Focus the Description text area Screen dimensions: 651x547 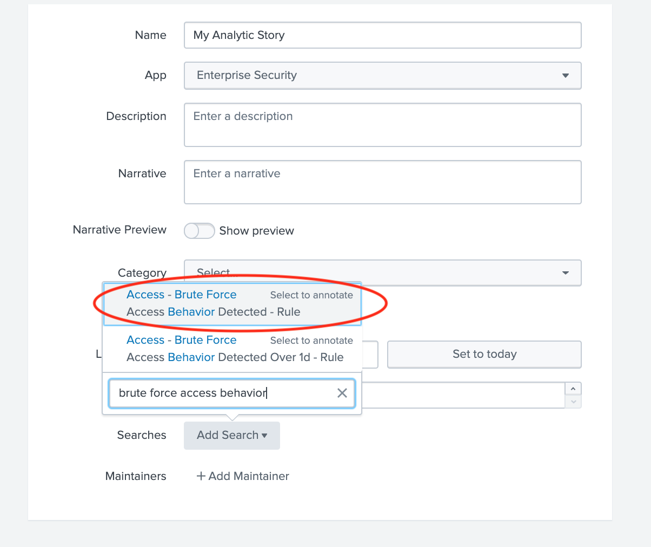point(382,125)
